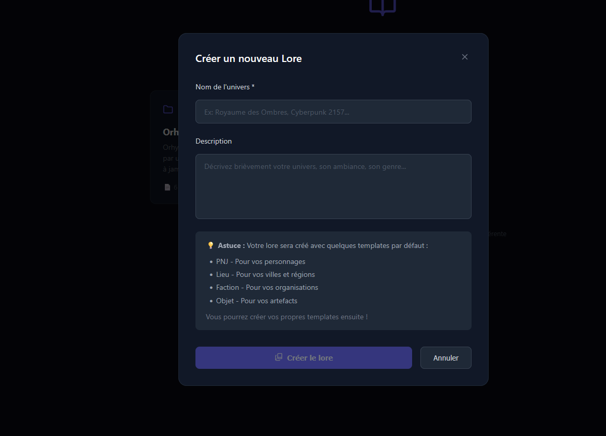Click the Orh lore card title

click(171, 132)
